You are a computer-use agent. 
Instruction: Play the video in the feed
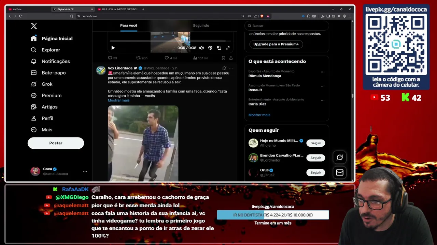(113, 48)
